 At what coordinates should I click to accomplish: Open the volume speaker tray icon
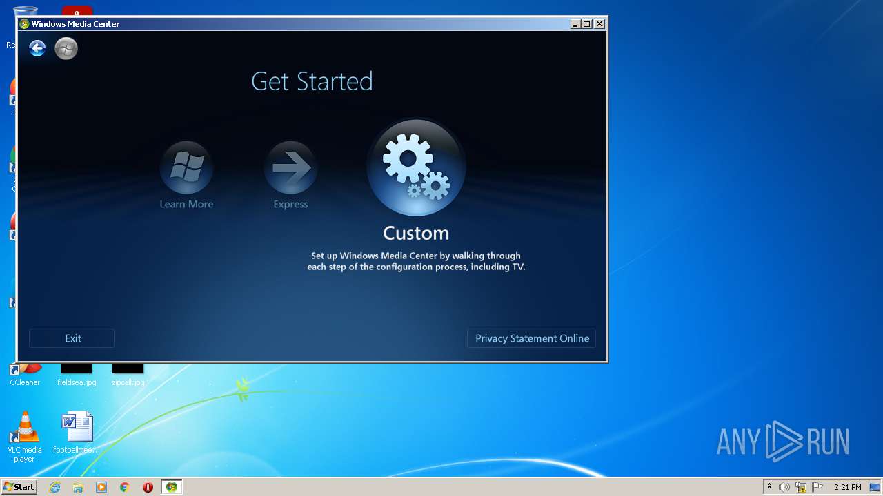coord(784,487)
